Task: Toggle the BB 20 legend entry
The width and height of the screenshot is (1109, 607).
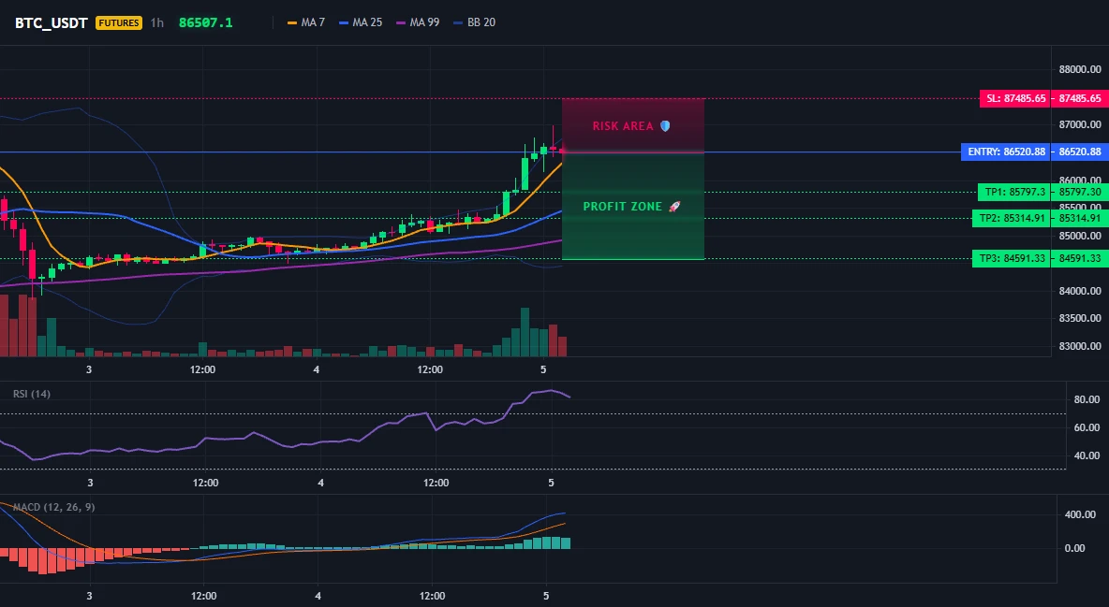Action: pos(475,22)
